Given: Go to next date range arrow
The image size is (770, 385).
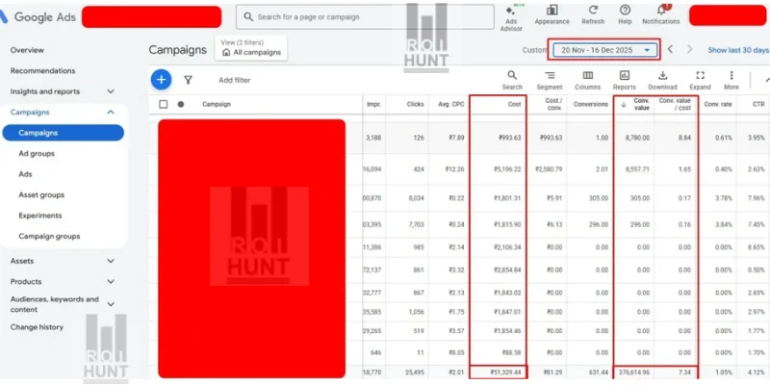Looking at the screenshot, I should click(x=689, y=50).
